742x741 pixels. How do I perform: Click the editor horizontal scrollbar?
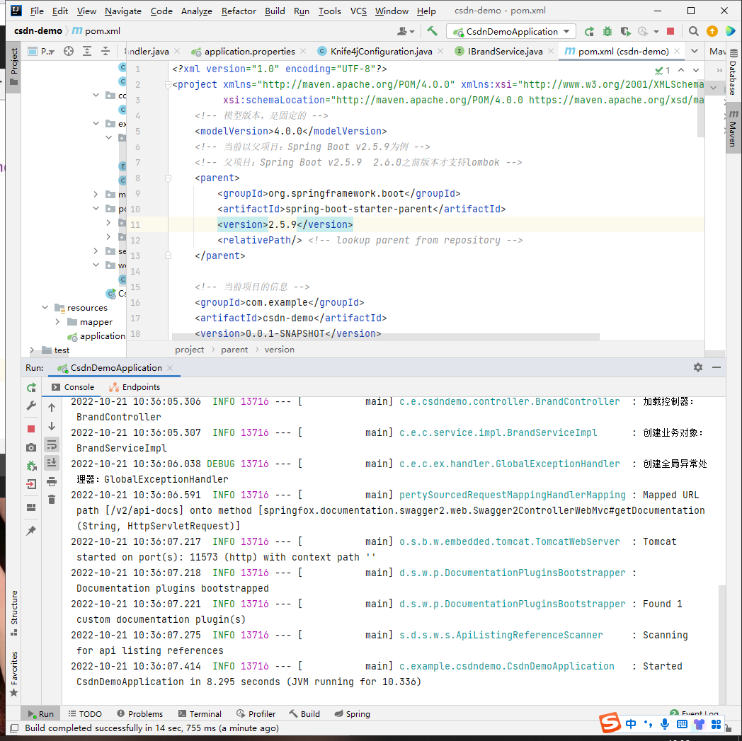point(385,337)
